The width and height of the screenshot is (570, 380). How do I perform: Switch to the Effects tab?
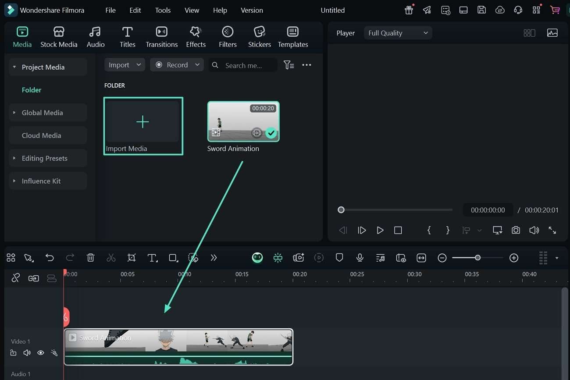(196, 37)
